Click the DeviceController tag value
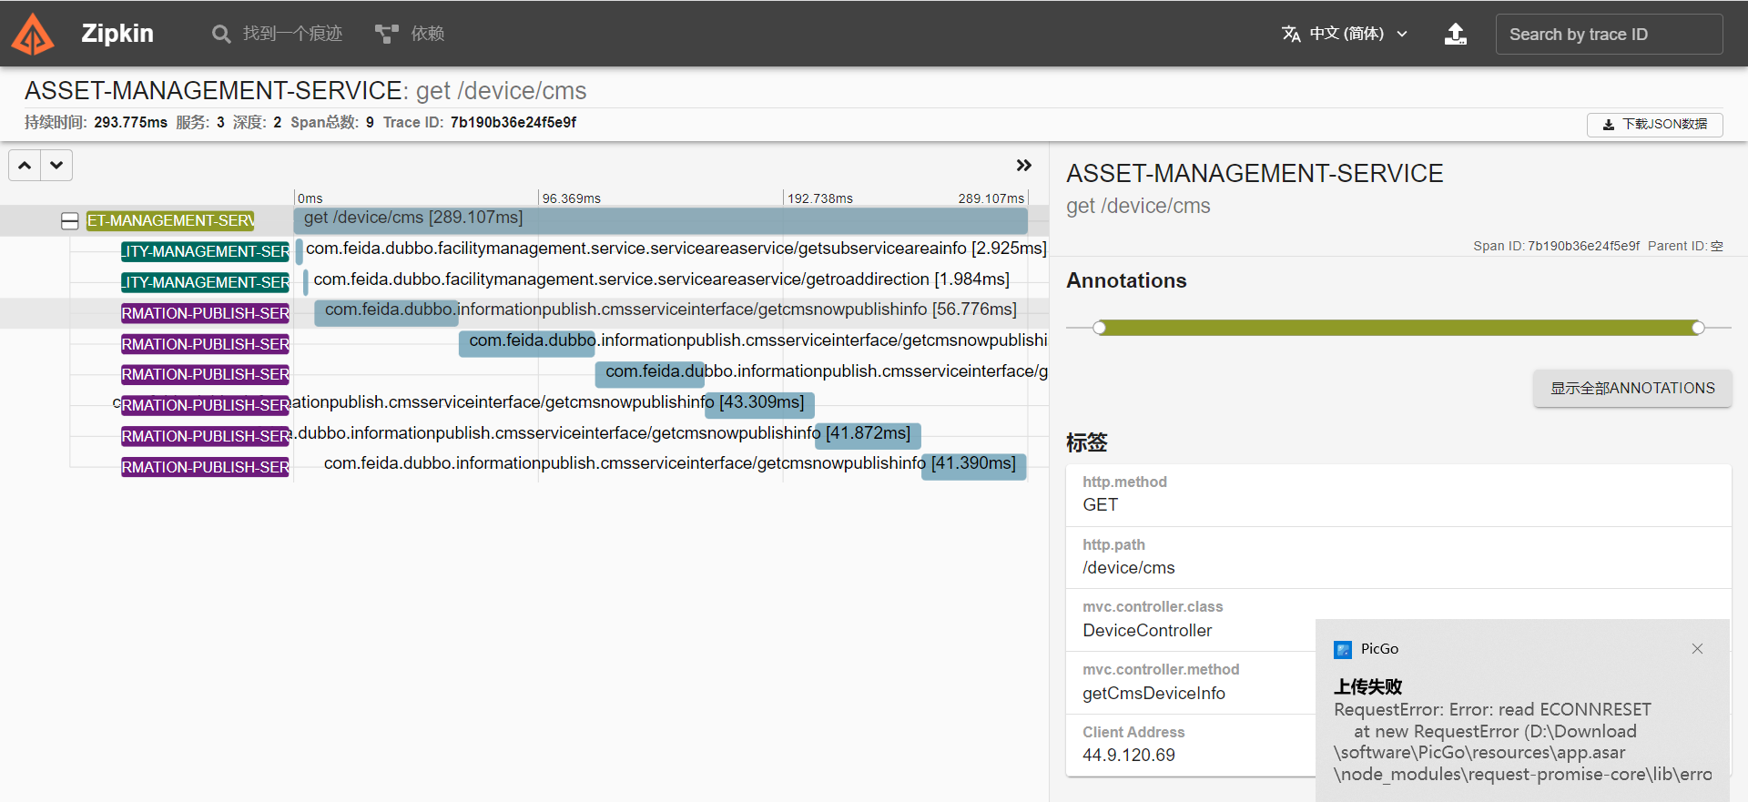Screen dimensions: 1748x802 (1147, 631)
